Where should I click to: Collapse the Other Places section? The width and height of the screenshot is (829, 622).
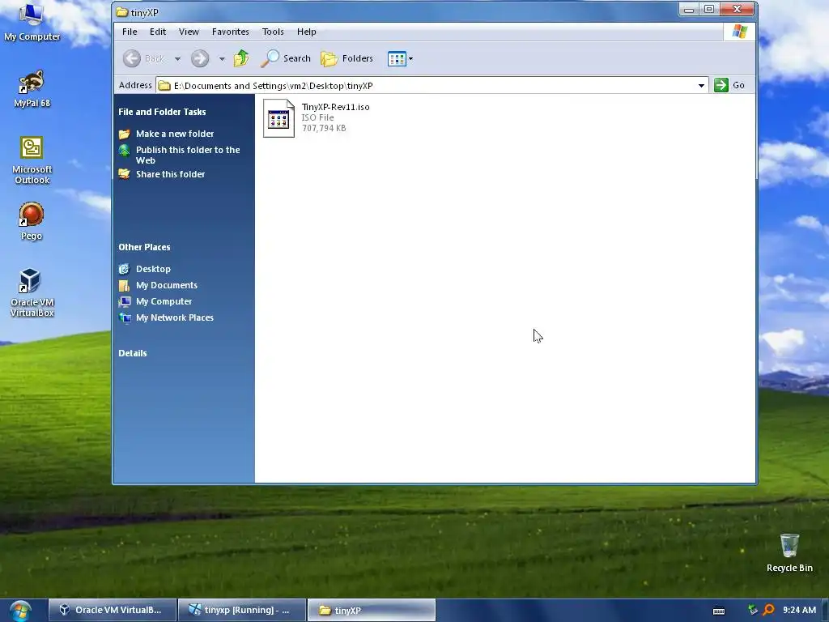pos(144,247)
